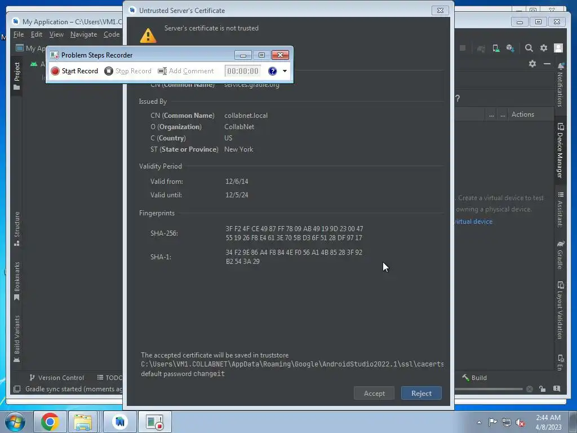The image size is (577, 433).
Task: Click the collabnet.local issuer common name
Action: [x=246, y=116]
